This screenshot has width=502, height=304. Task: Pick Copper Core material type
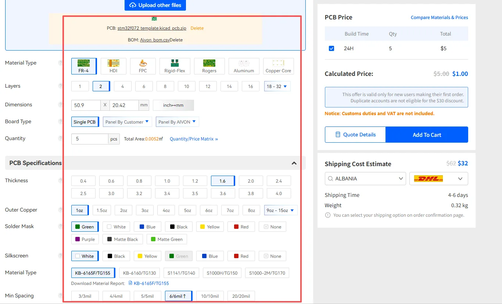click(279, 66)
